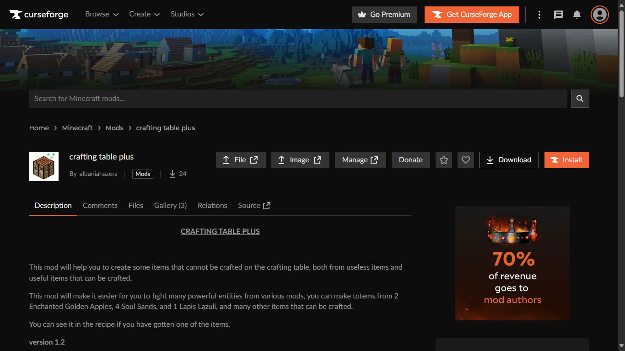Click the magnifier search button
Image resolution: width=625 pixels, height=351 pixels.
click(x=580, y=99)
